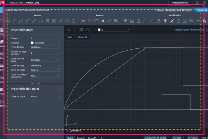Toggle ACCROBJ object snap
The image size is (208, 139).
(x=177, y=138)
